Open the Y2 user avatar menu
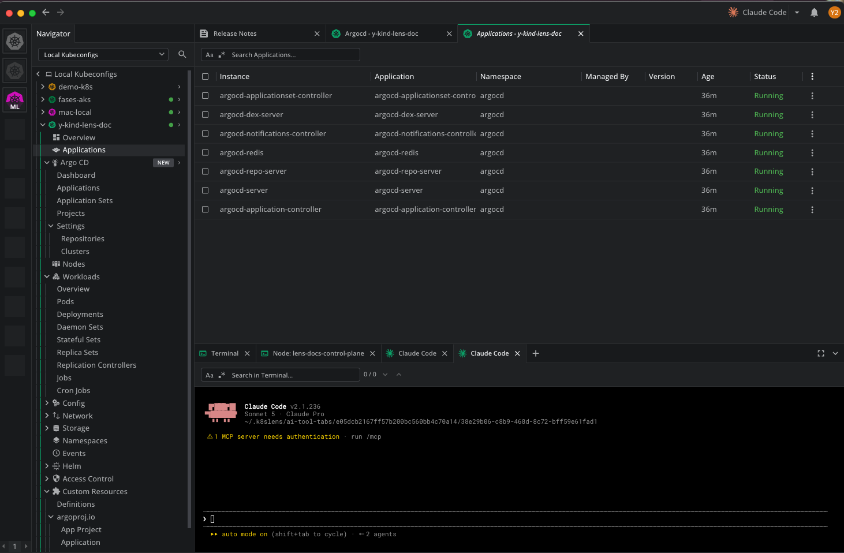The width and height of the screenshot is (844, 553). point(834,12)
